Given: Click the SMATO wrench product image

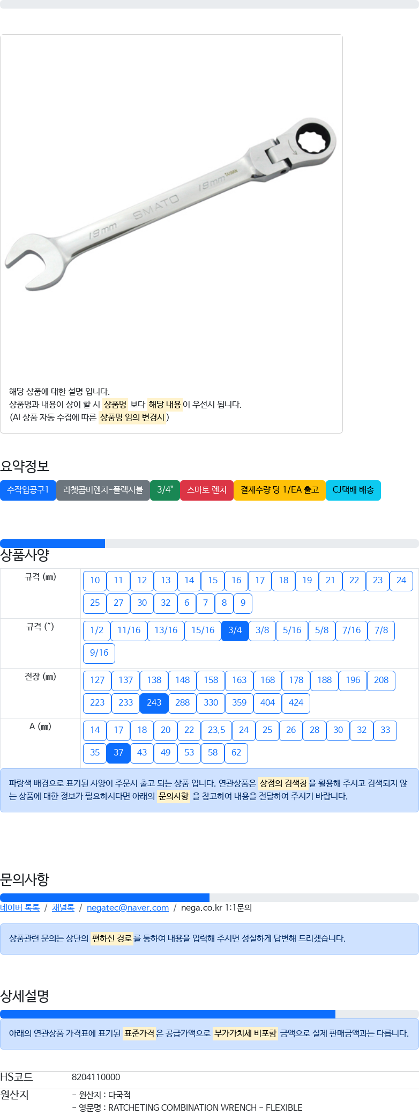Looking at the screenshot, I should [x=171, y=206].
